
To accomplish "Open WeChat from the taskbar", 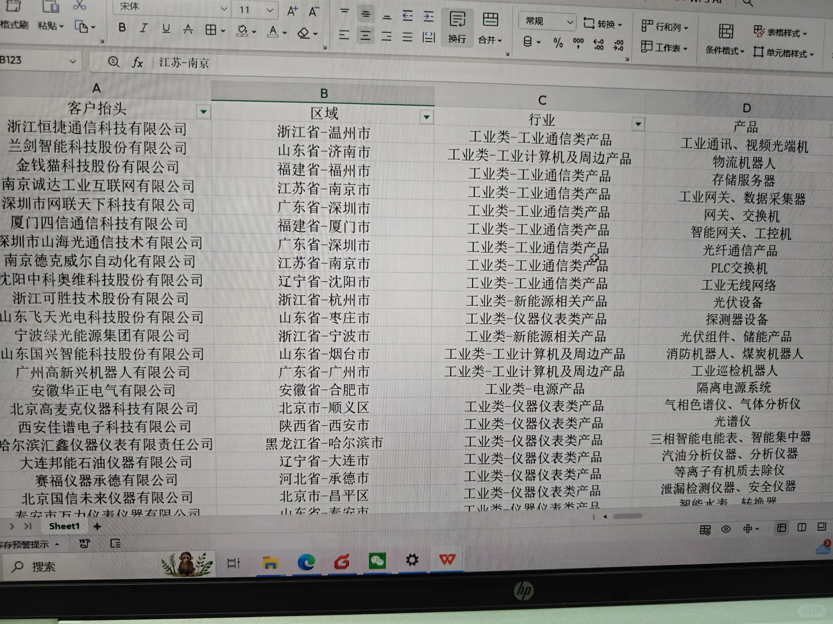I will (x=377, y=560).
